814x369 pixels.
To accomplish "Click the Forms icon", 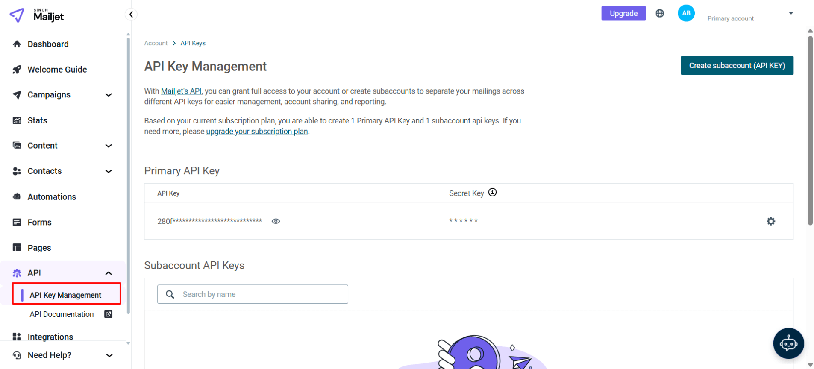I will [x=17, y=222].
